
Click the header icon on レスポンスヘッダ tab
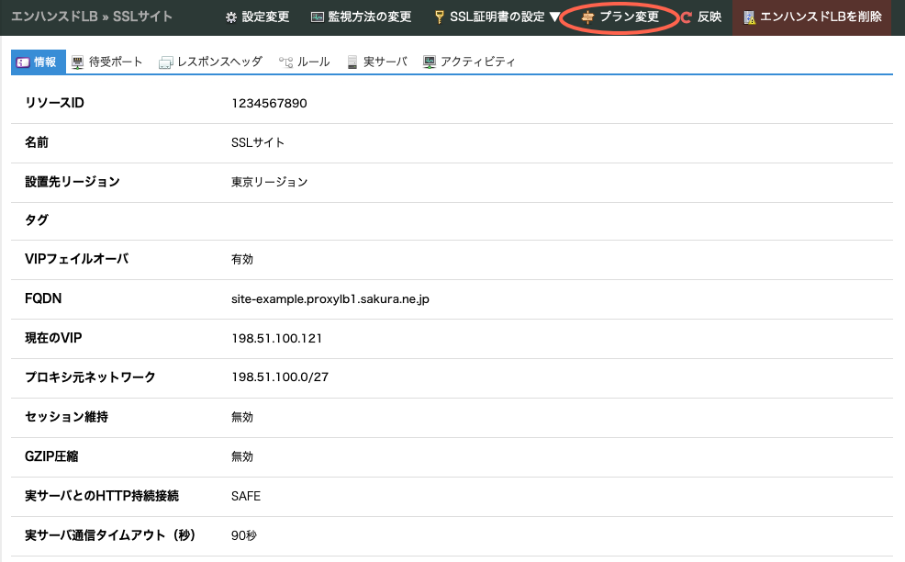[x=164, y=62]
